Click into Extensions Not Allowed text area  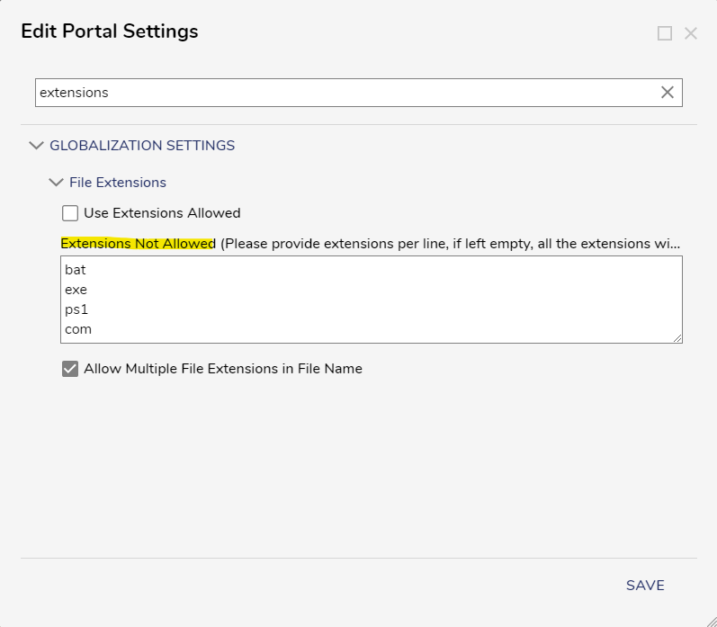[x=372, y=300]
